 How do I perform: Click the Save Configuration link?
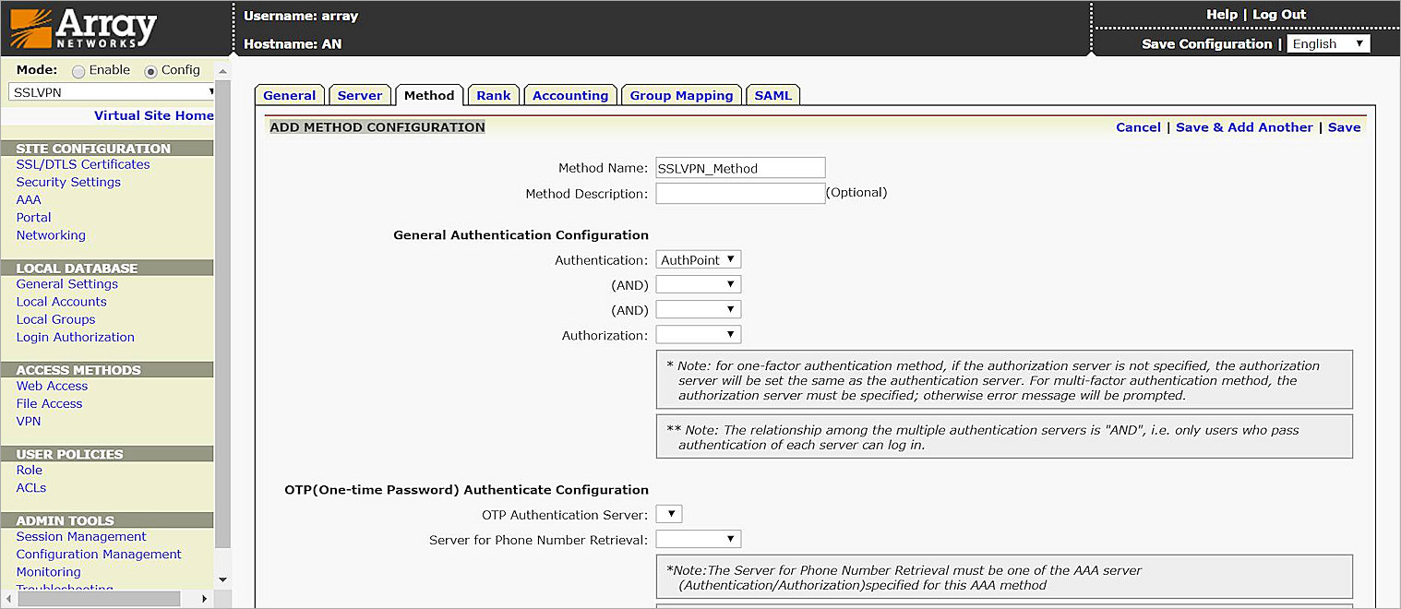[1206, 44]
